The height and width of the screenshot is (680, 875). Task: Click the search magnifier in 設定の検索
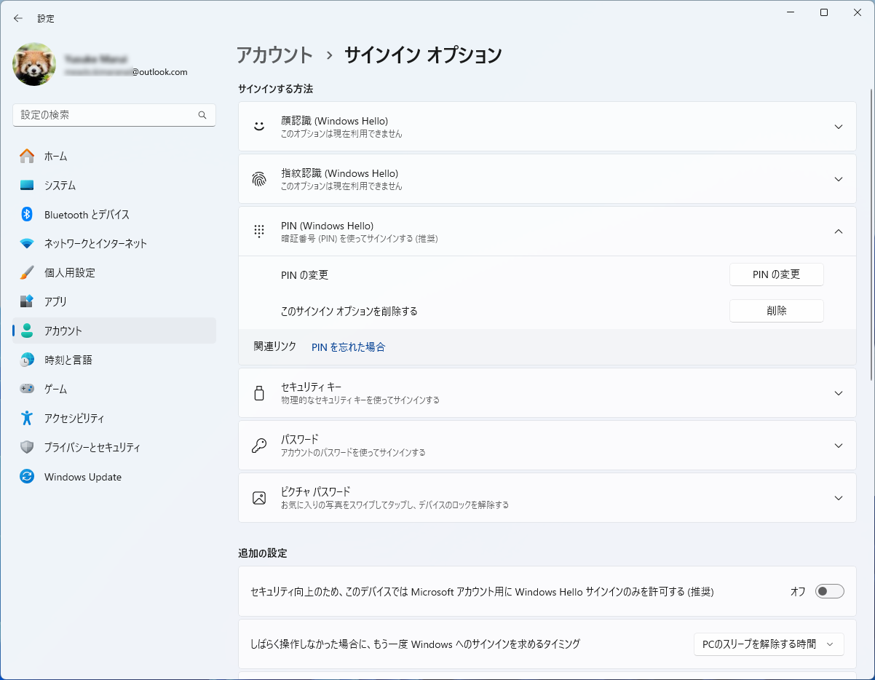click(202, 115)
